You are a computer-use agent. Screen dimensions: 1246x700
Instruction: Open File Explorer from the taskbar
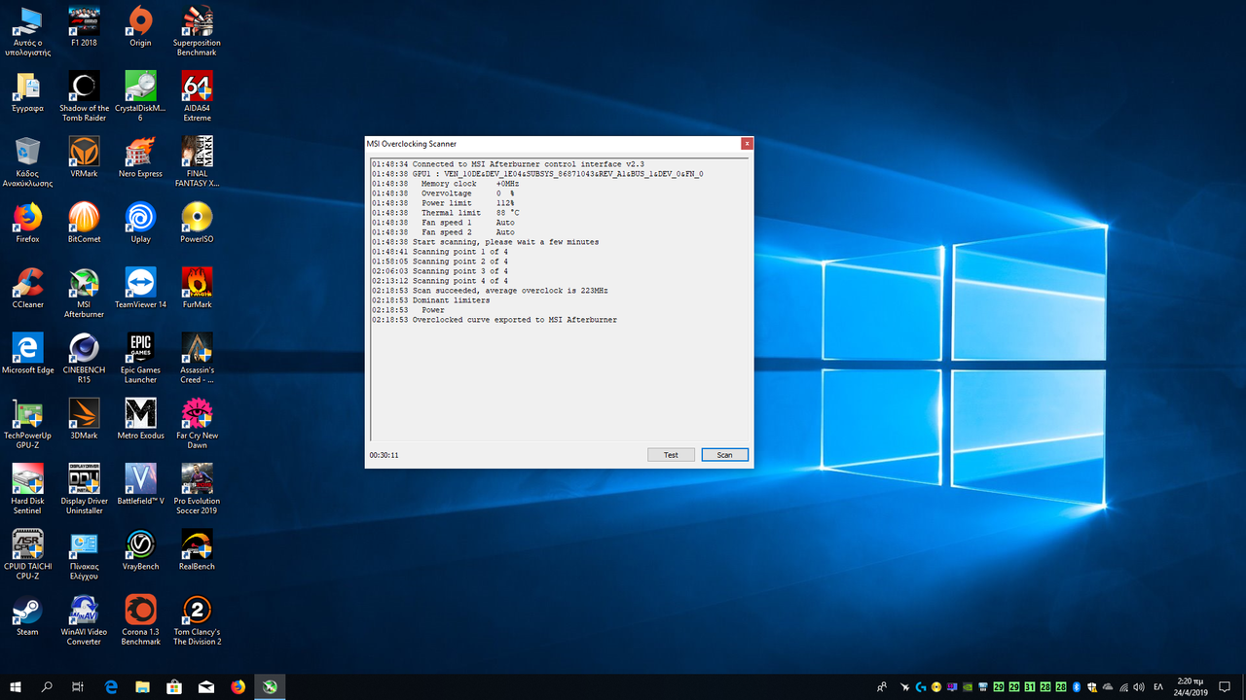[143, 686]
